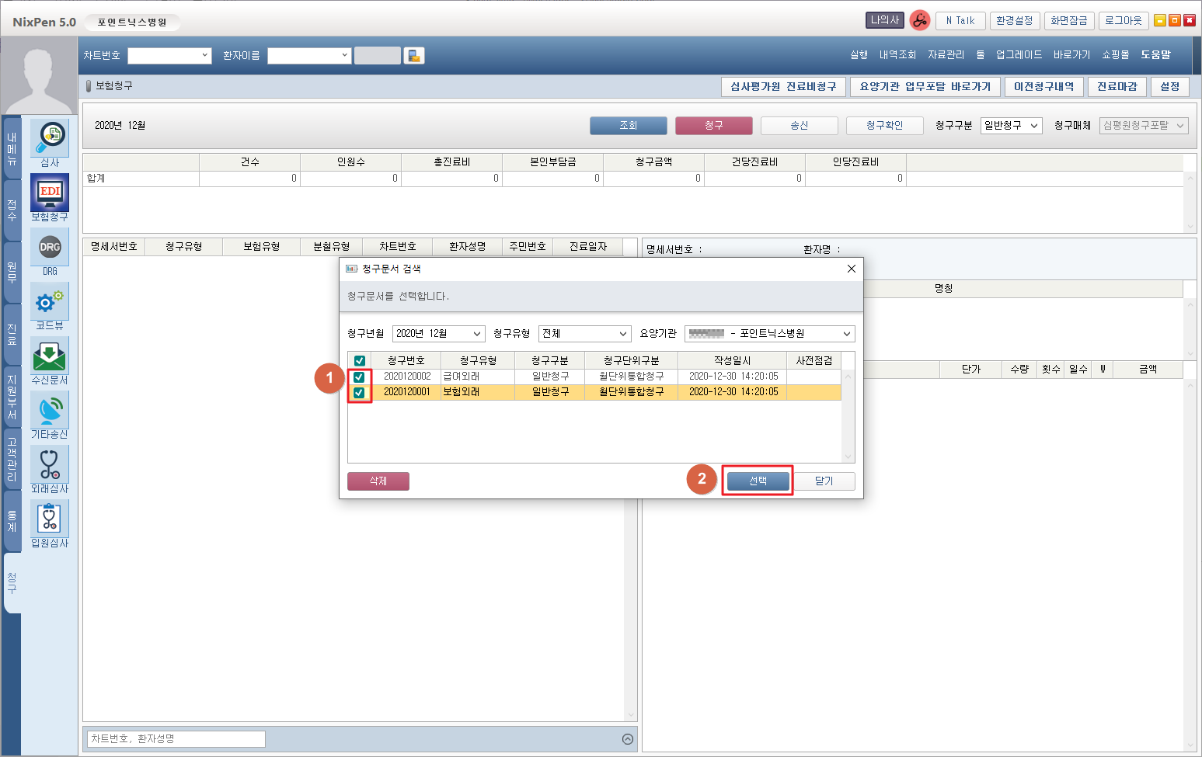Open the 심사 icon in sidebar
1202x757 pixels.
pyautogui.click(x=50, y=138)
